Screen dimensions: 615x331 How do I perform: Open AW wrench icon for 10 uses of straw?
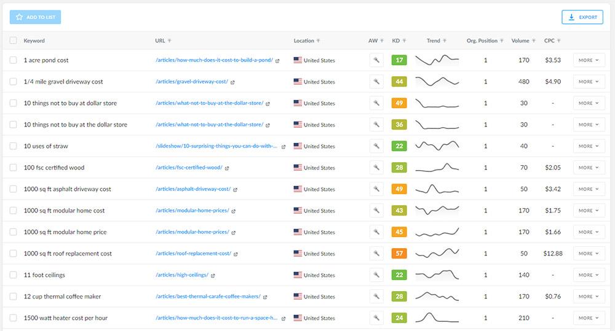pos(376,146)
